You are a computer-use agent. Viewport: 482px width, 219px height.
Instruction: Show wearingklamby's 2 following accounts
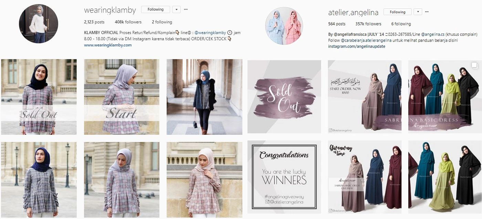[162, 22]
